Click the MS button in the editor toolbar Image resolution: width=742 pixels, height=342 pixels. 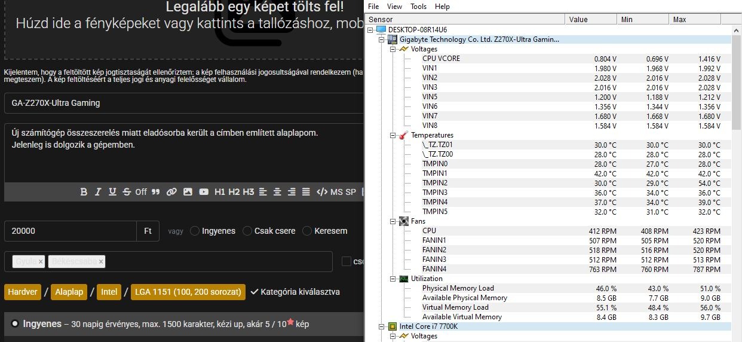[337, 192]
